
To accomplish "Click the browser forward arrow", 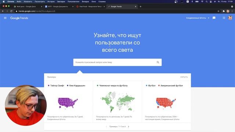I will (x=7, y=11).
